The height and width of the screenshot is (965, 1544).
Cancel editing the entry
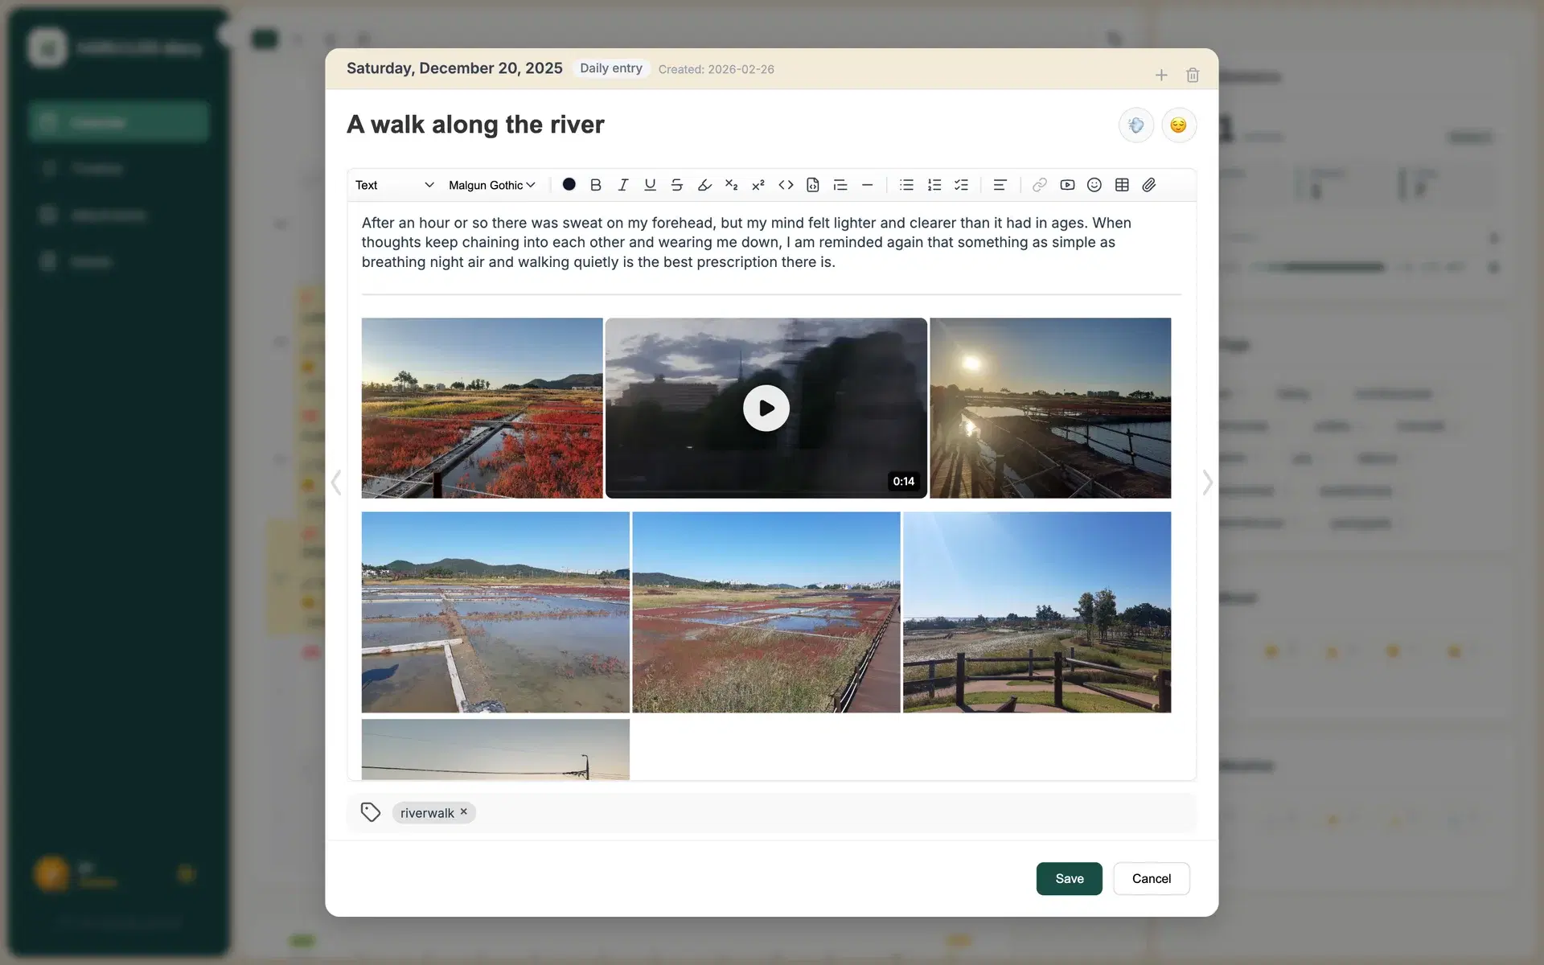point(1151,878)
